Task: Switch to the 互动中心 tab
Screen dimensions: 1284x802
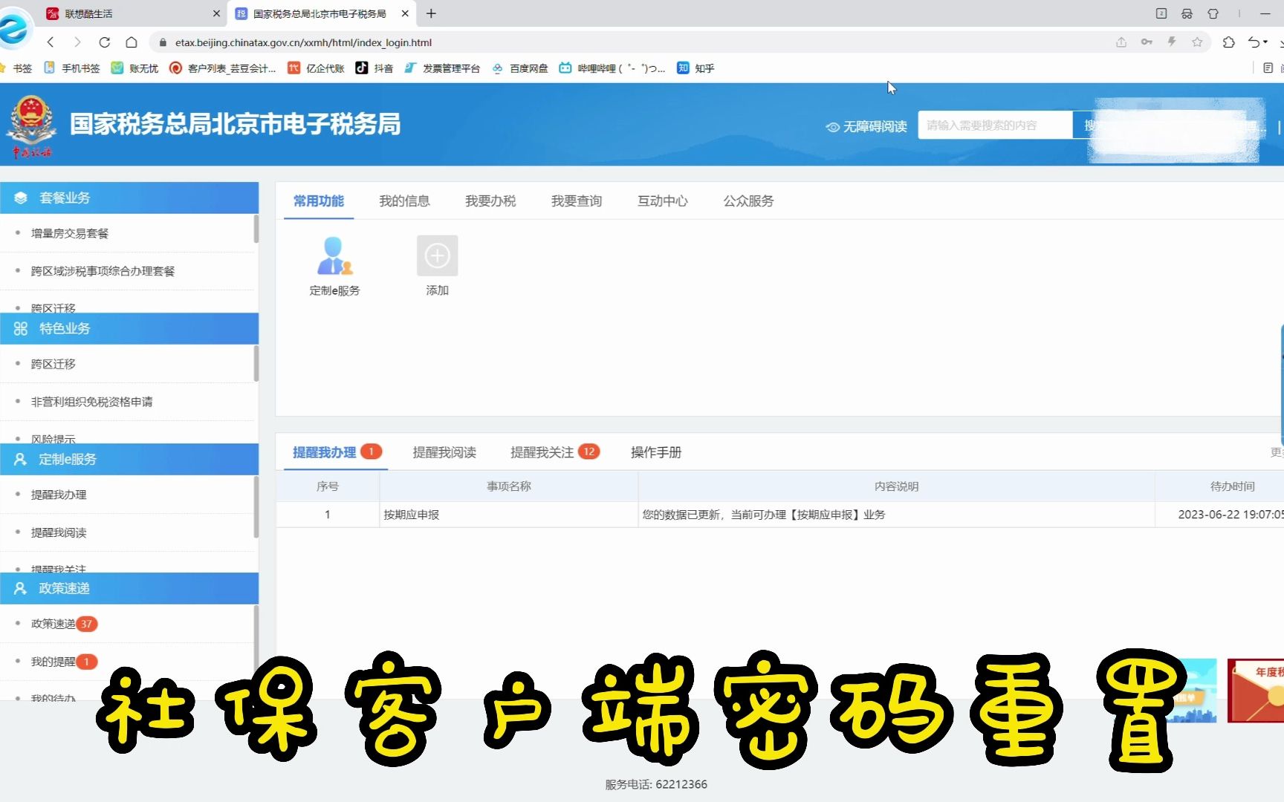Action: pyautogui.click(x=663, y=201)
